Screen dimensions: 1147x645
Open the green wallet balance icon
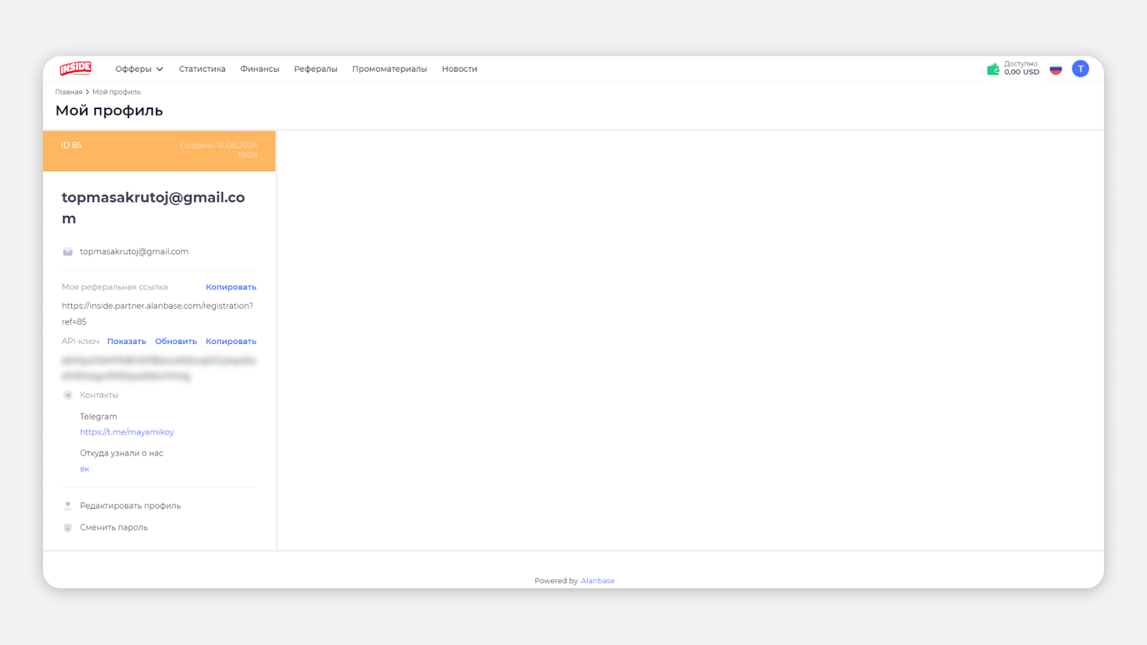click(993, 69)
